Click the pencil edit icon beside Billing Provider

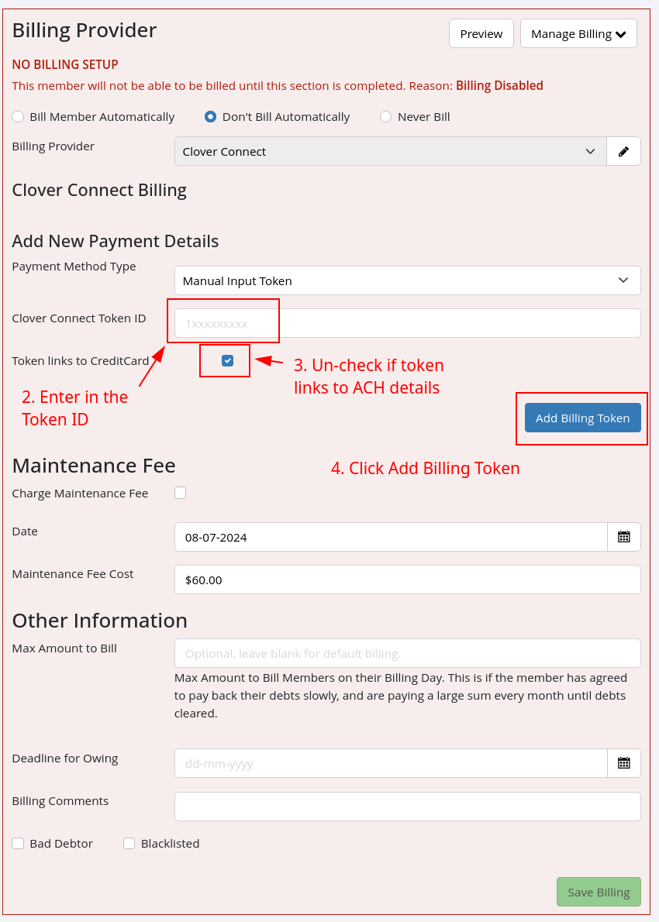coord(623,151)
